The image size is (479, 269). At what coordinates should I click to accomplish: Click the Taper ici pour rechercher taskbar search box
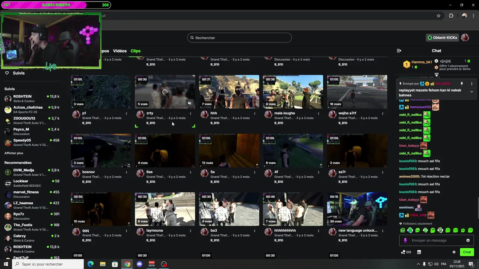click(48, 264)
